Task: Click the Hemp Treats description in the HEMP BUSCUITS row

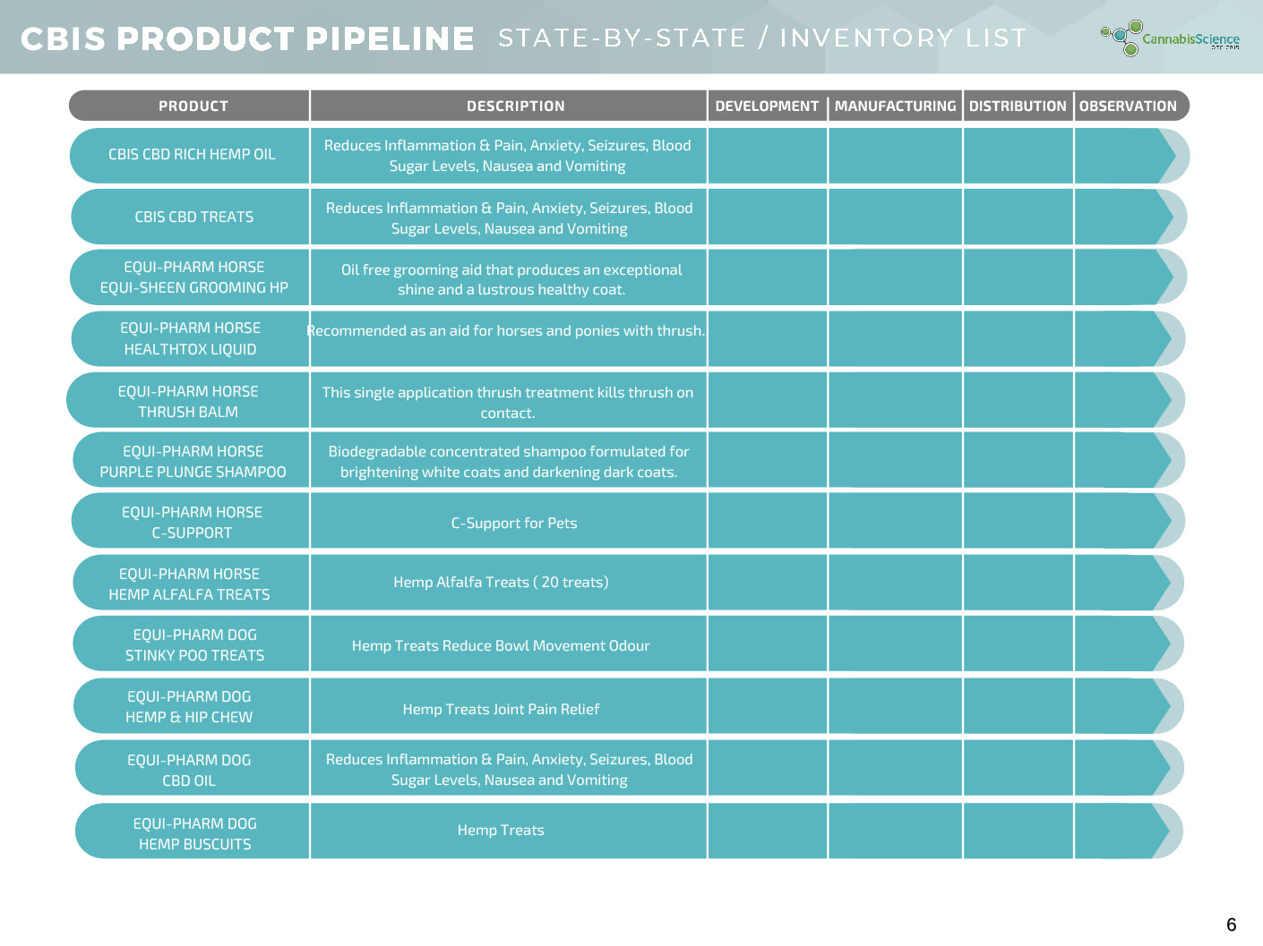Action: pos(501,831)
